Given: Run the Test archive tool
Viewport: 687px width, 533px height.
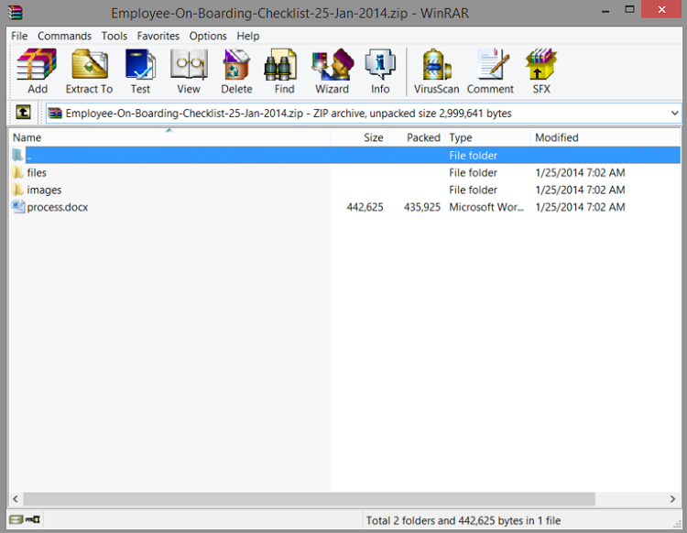Looking at the screenshot, I should point(140,71).
